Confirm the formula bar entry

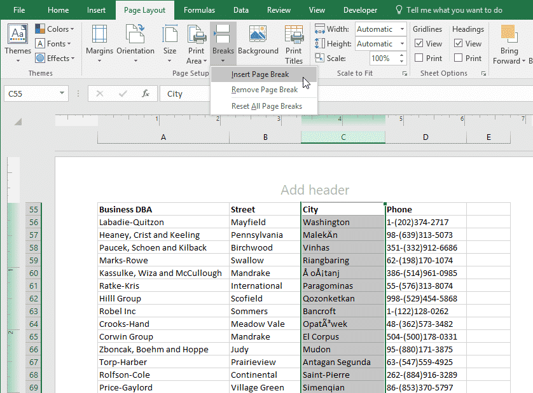click(x=123, y=93)
